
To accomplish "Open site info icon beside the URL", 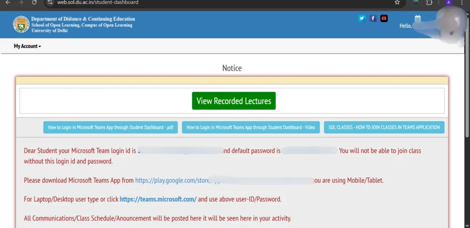I will click(x=50, y=2).
